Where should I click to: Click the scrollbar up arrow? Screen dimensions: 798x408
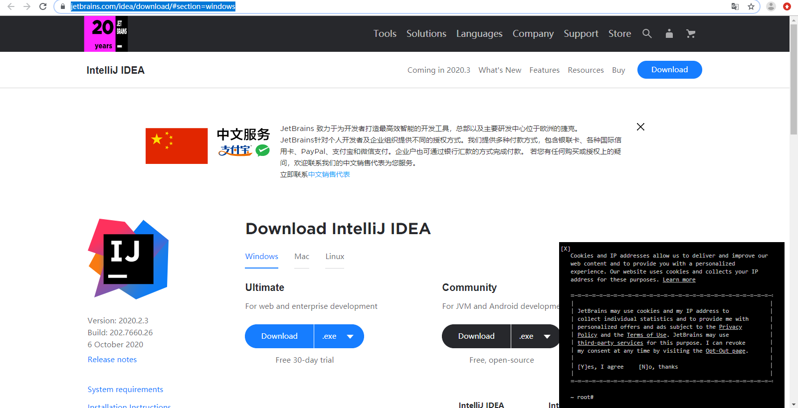[x=794, y=20]
